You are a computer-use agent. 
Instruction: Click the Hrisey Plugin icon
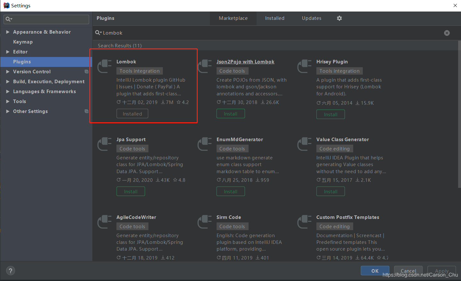[305, 66]
